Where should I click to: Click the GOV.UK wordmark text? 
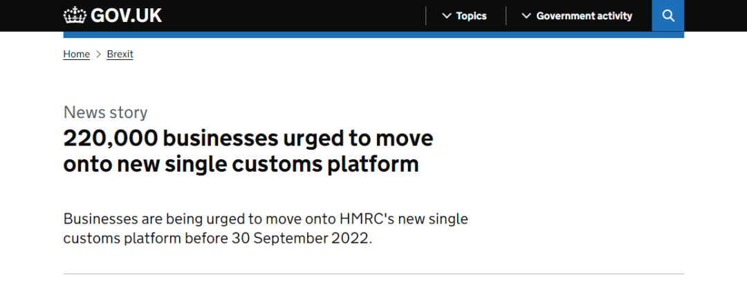click(x=127, y=16)
